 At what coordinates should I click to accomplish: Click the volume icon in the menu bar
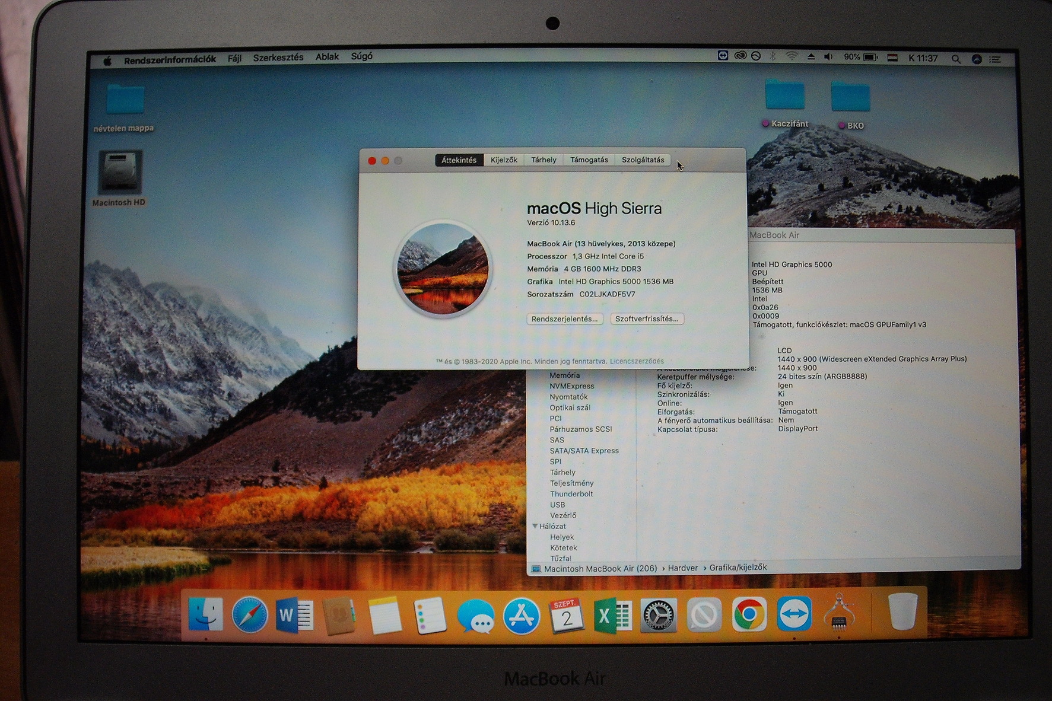point(828,57)
